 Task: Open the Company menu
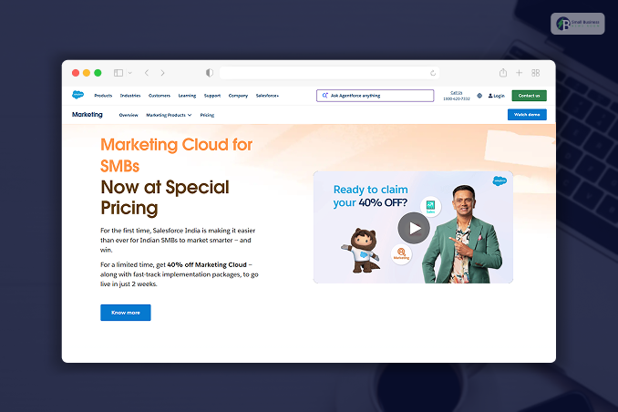tap(238, 96)
